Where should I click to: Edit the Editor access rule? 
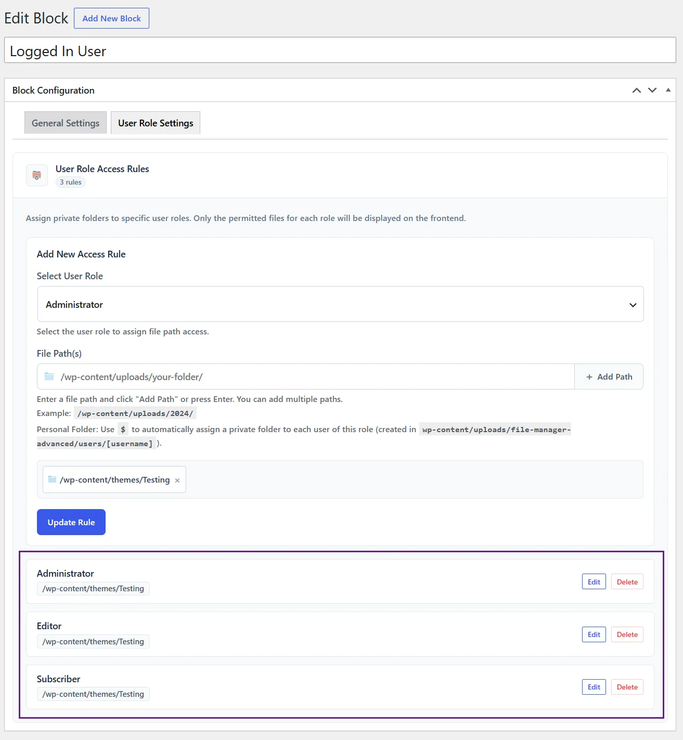[x=594, y=634]
